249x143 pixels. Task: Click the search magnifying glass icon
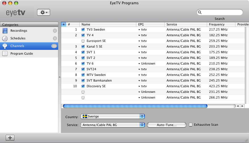point(200,12)
